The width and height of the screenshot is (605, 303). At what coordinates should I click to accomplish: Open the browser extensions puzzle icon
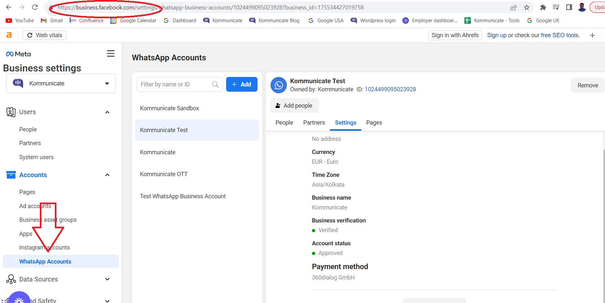(543, 8)
